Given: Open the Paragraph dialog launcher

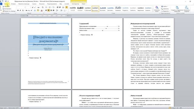Looking at the screenshot, I should (x=67, y=13).
